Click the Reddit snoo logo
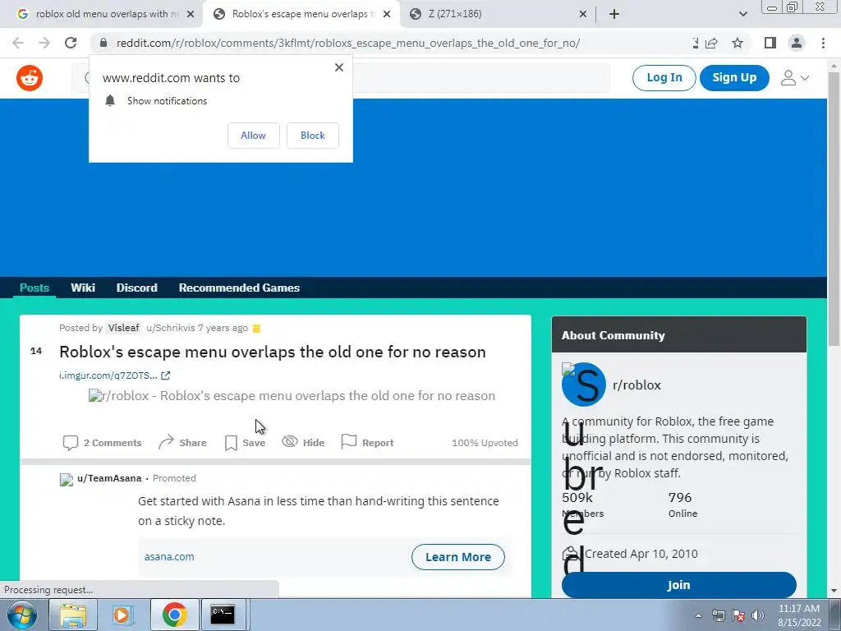The image size is (841, 631). point(30,78)
